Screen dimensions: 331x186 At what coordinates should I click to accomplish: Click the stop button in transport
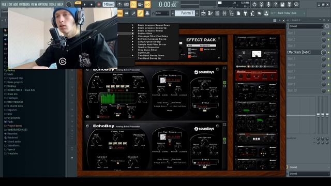pyautogui.click(x=92, y=5)
